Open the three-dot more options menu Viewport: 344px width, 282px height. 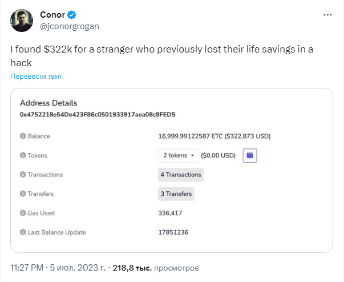tap(327, 15)
